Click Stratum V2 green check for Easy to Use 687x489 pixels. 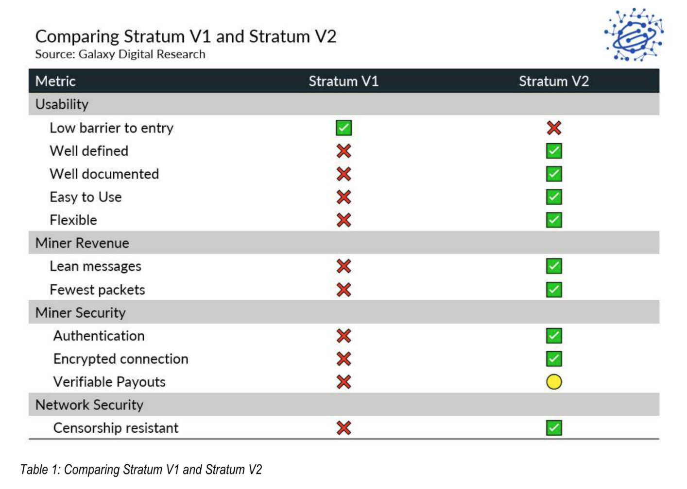[x=554, y=197]
